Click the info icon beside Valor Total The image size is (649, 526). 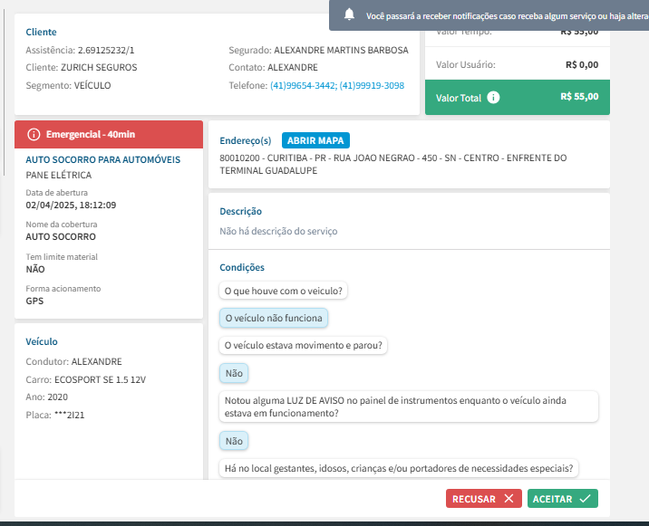pos(493,98)
